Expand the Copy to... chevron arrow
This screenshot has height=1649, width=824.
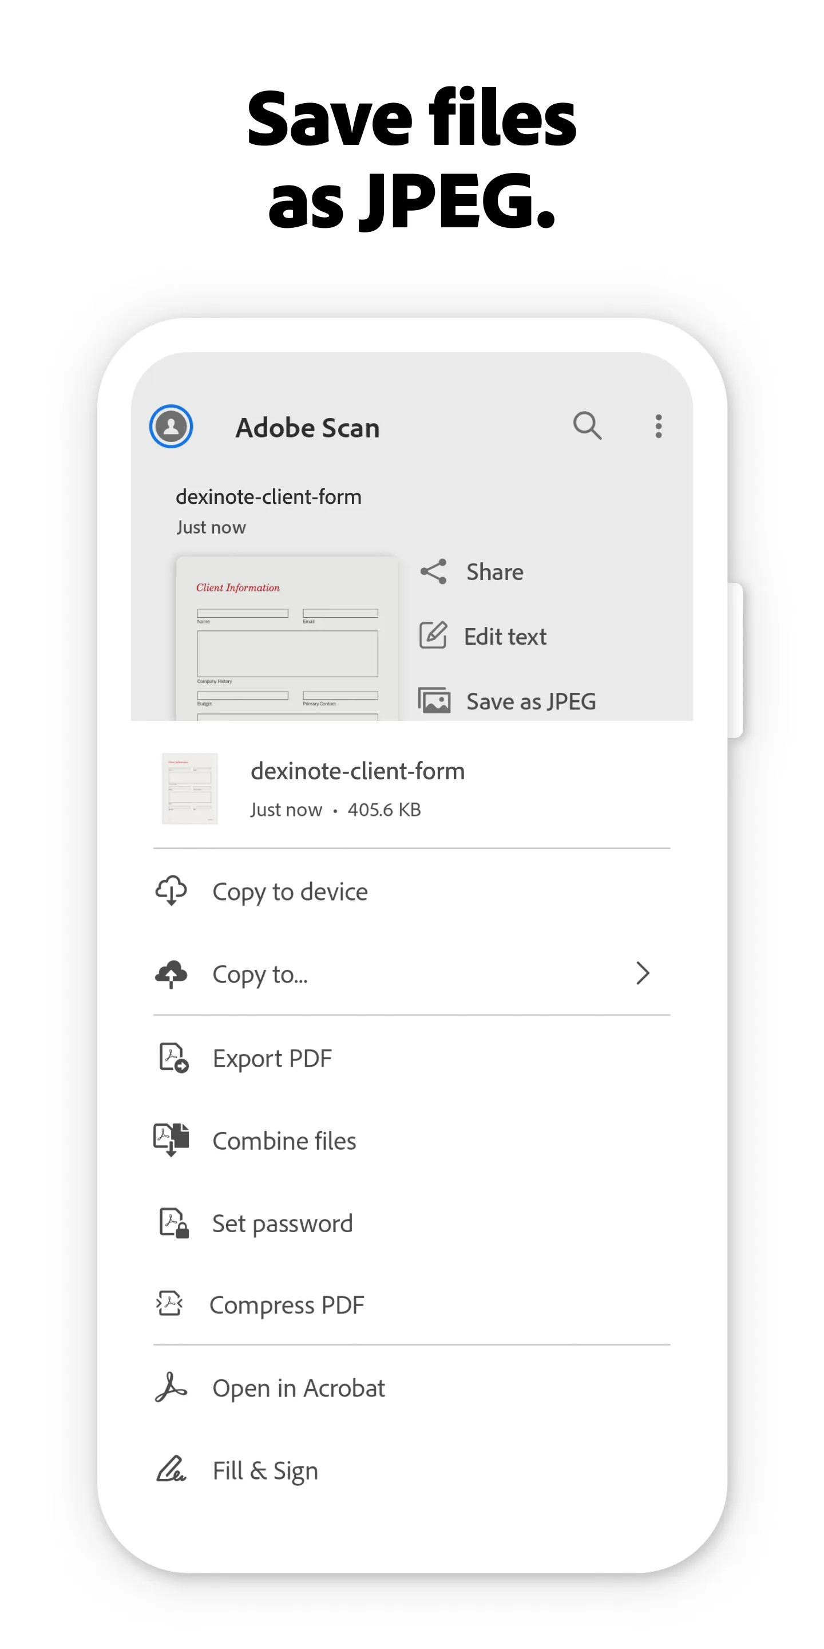643,973
